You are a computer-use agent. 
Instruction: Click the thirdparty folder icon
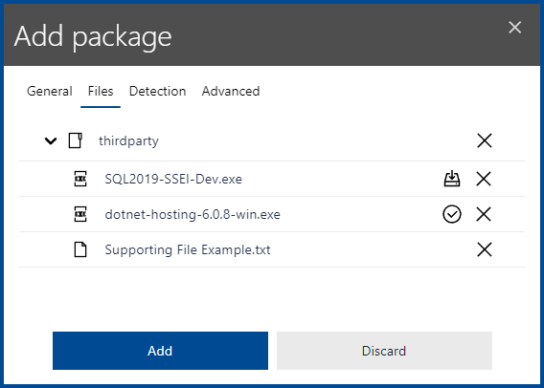coord(76,140)
